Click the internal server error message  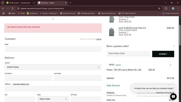click(24, 27)
